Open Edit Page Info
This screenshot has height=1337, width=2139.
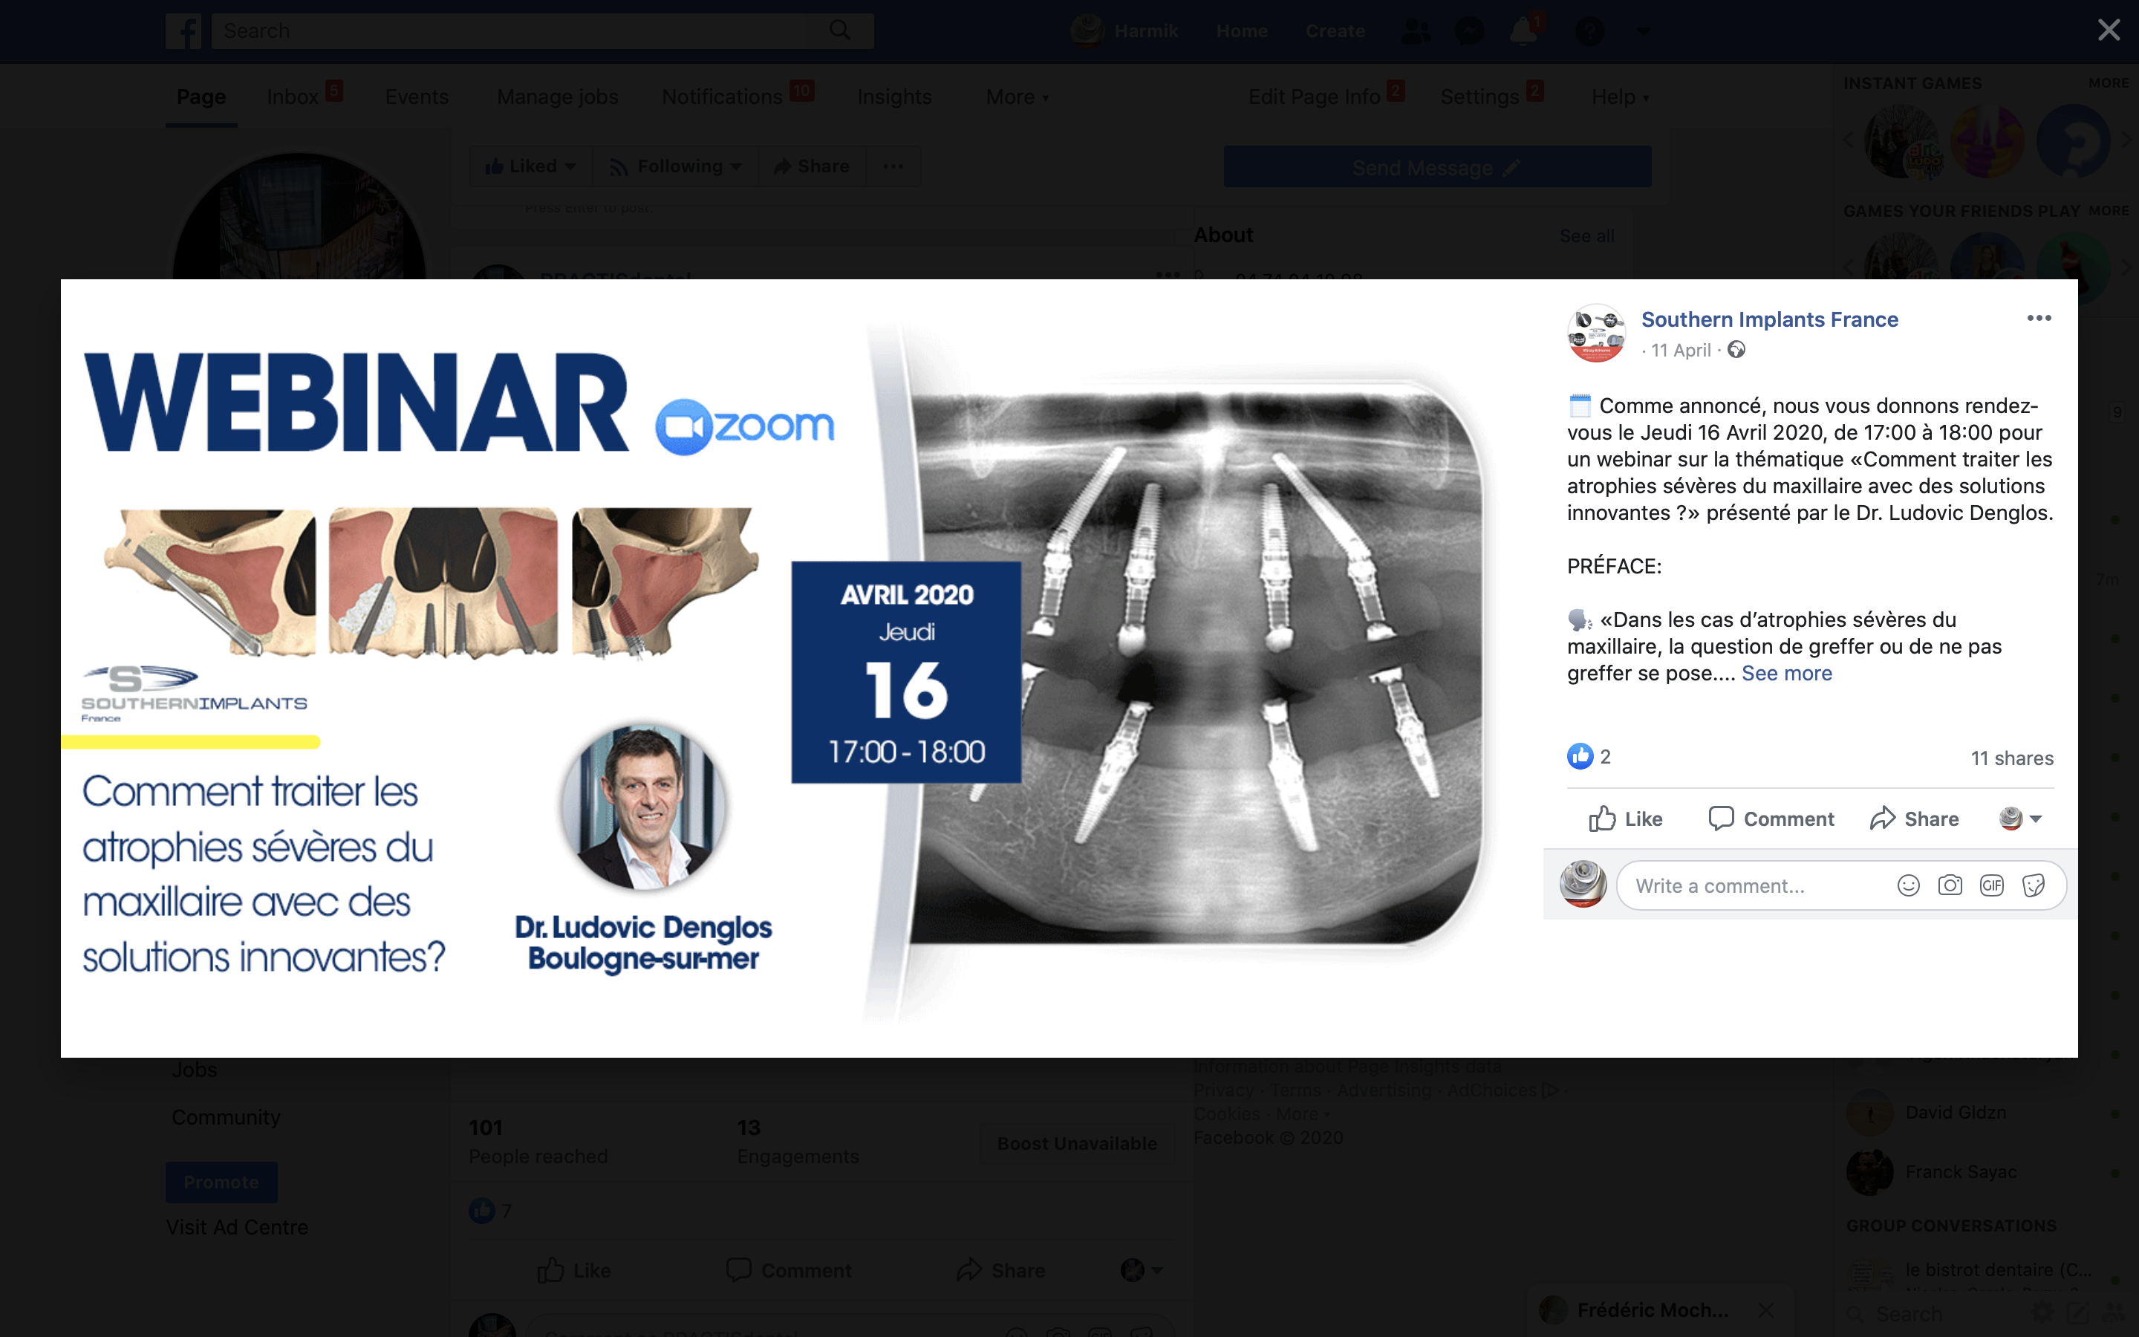pos(1315,97)
